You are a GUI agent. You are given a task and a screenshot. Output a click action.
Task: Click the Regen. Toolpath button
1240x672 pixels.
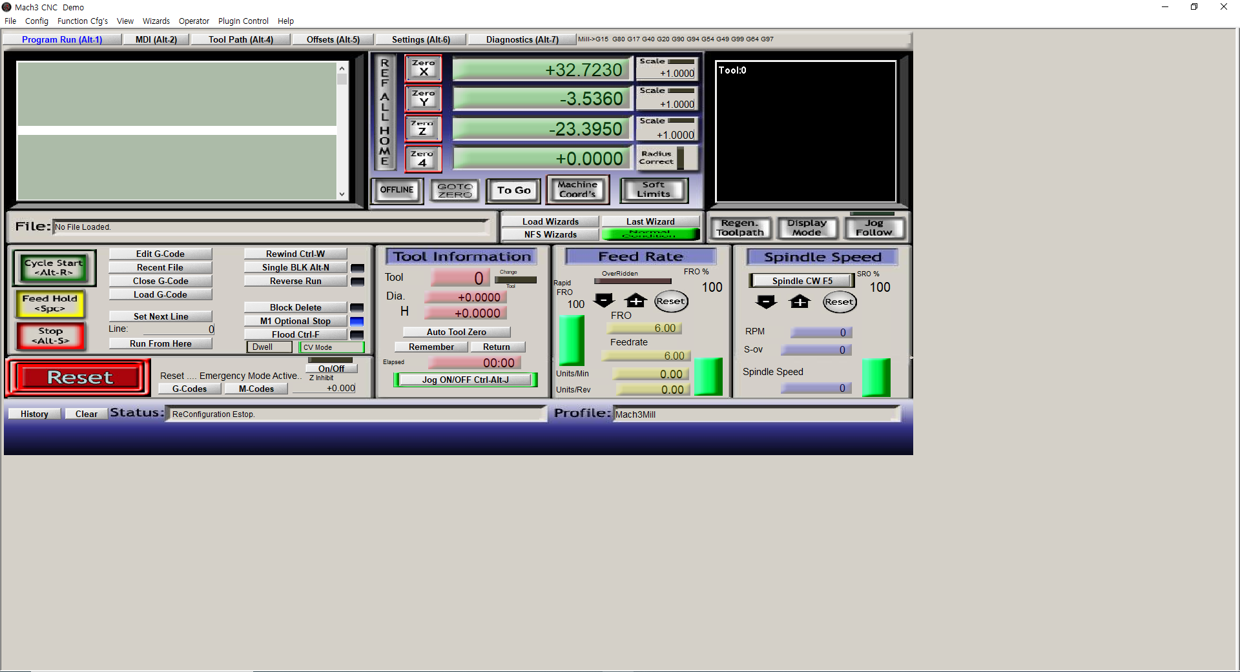[740, 228]
